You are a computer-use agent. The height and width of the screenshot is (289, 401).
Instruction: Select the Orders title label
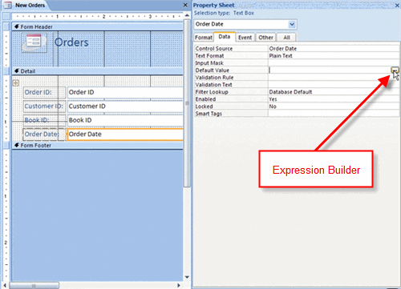pyautogui.click(x=71, y=42)
